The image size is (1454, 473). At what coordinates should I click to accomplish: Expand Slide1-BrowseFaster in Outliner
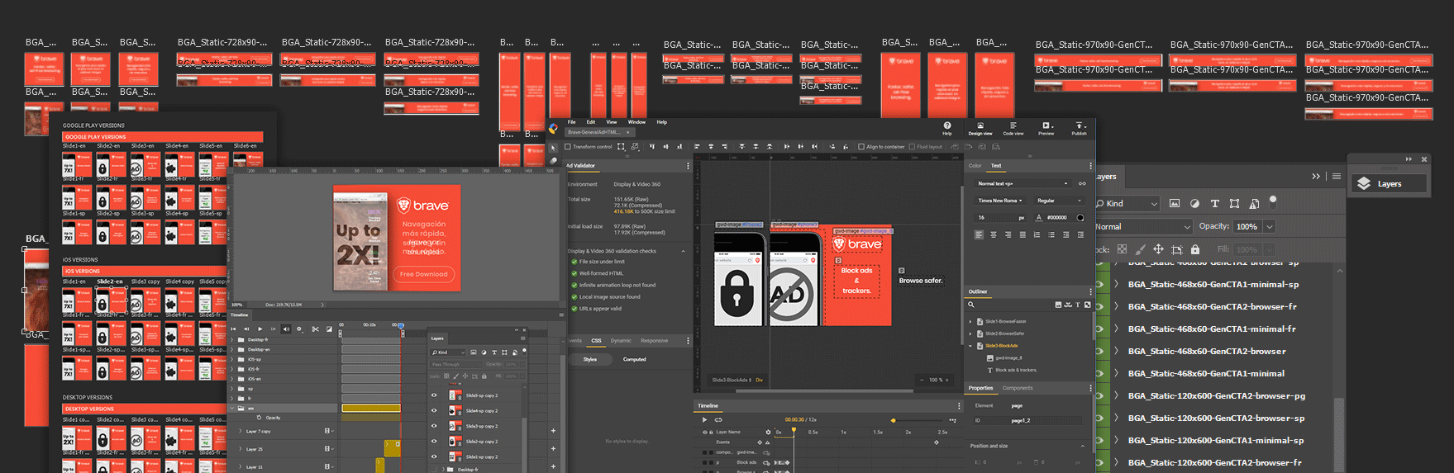coord(970,321)
